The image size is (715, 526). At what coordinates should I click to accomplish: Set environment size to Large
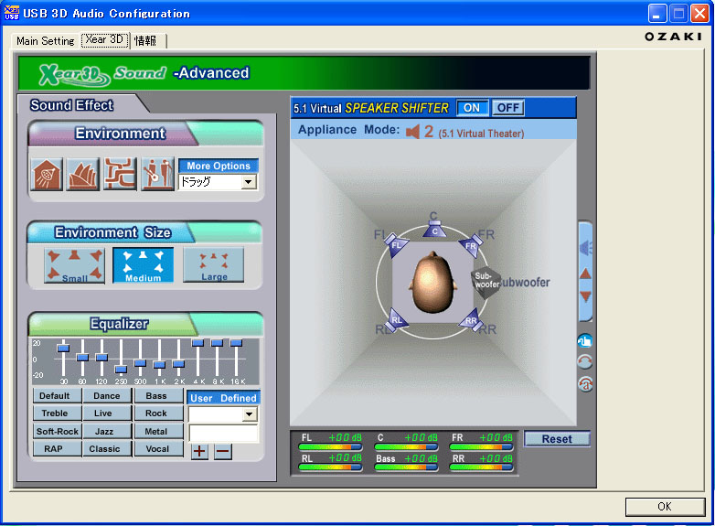pyautogui.click(x=214, y=265)
